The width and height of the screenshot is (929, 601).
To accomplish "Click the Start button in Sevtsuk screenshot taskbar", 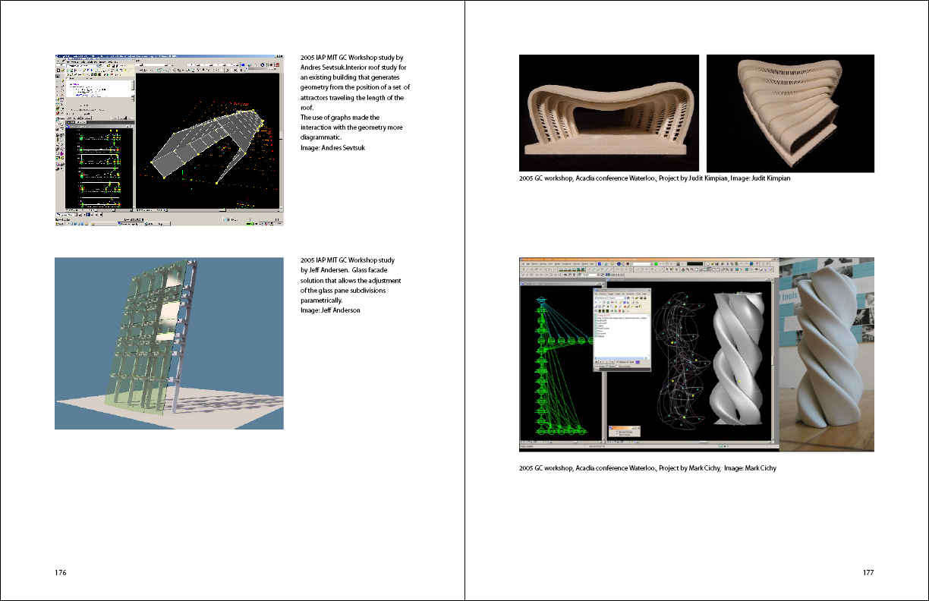I will coord(61,223).
